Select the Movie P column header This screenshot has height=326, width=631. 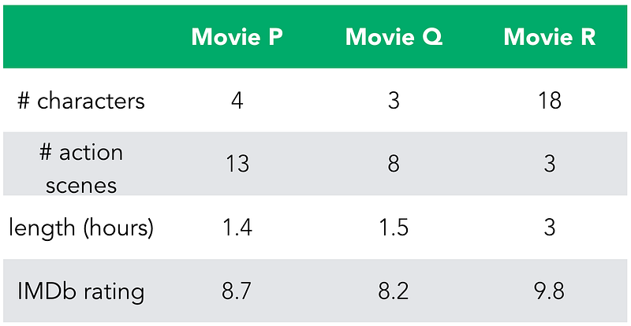click(237, 37)
